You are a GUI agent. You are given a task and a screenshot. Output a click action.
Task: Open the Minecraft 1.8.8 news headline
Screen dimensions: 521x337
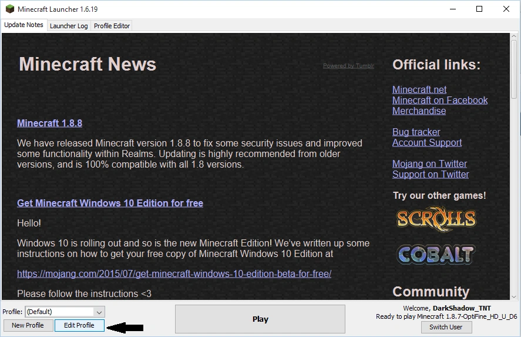tap(49, 123)
